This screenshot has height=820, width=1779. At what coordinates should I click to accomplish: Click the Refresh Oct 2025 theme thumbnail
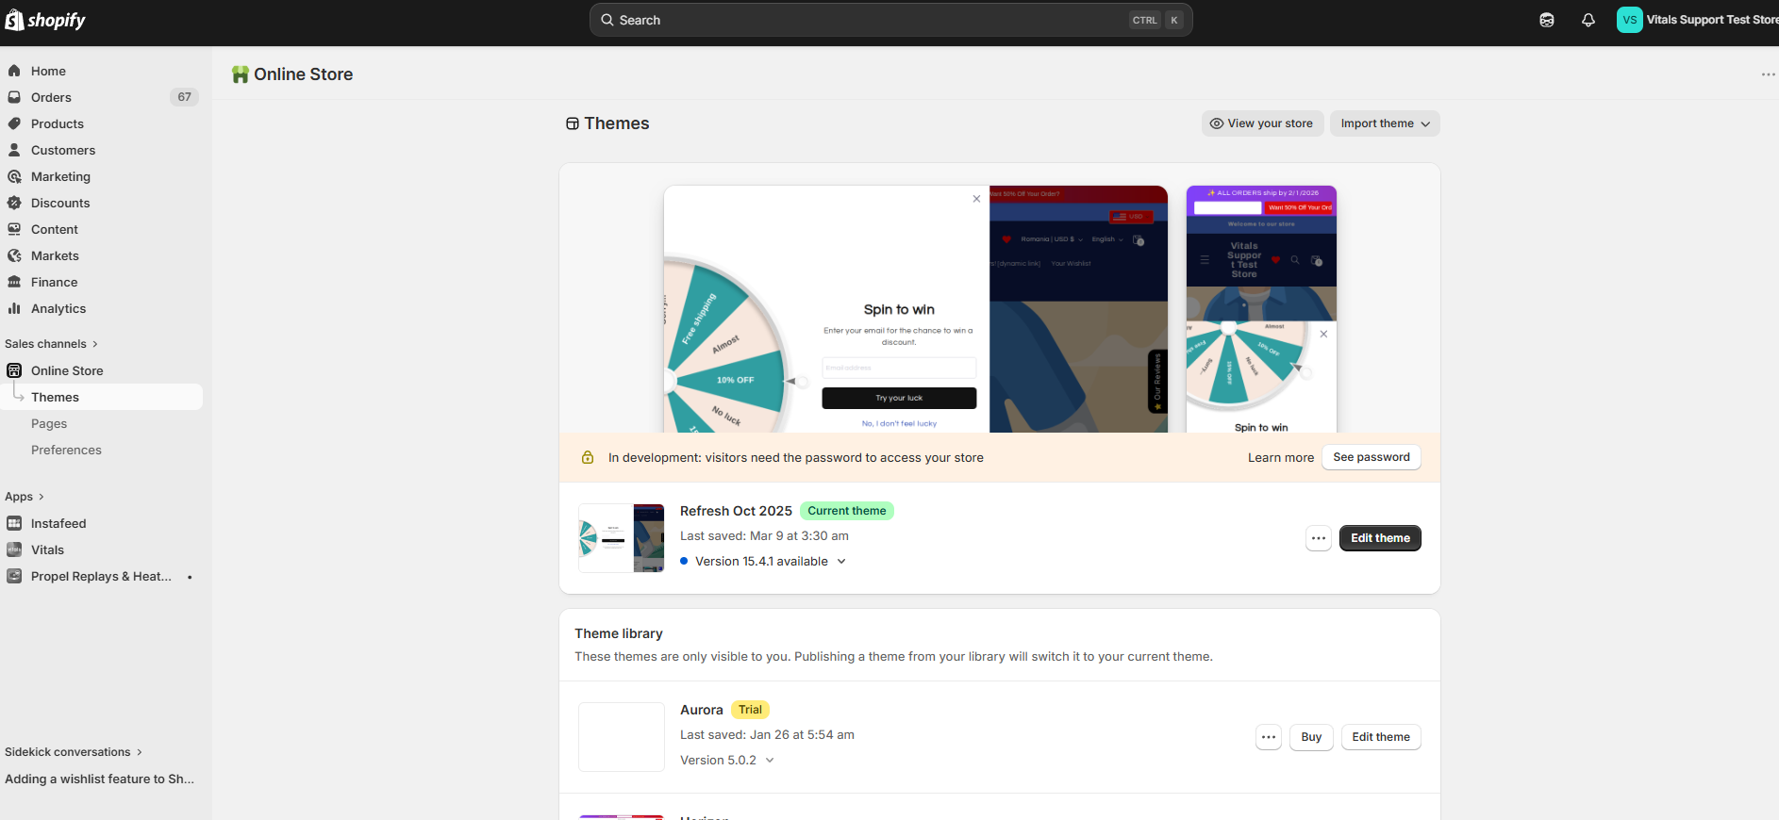[x=622, y=538]
